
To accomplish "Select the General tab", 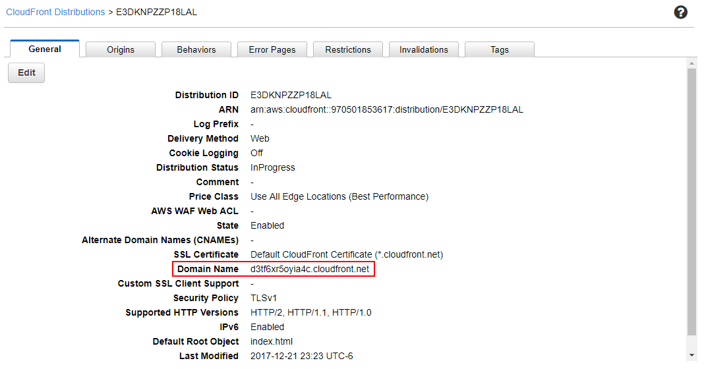I will (x=44, y=49).
